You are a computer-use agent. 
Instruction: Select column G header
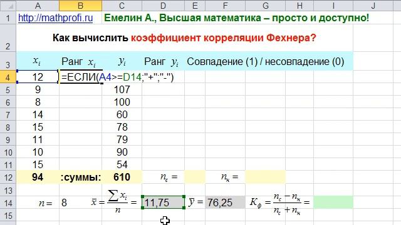265,6
